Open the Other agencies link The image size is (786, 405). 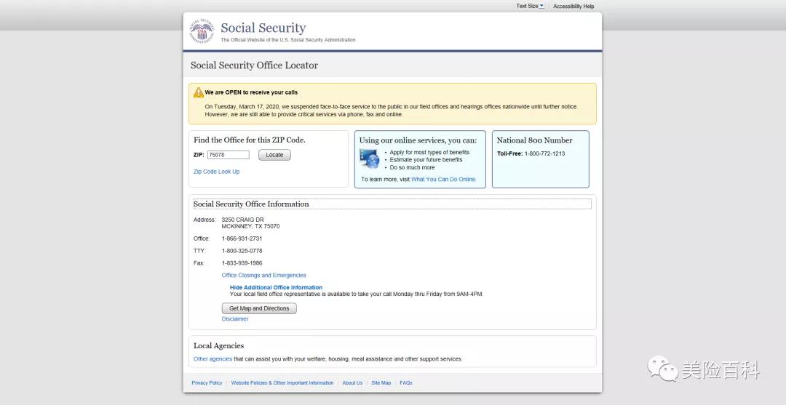pos(213,359)
